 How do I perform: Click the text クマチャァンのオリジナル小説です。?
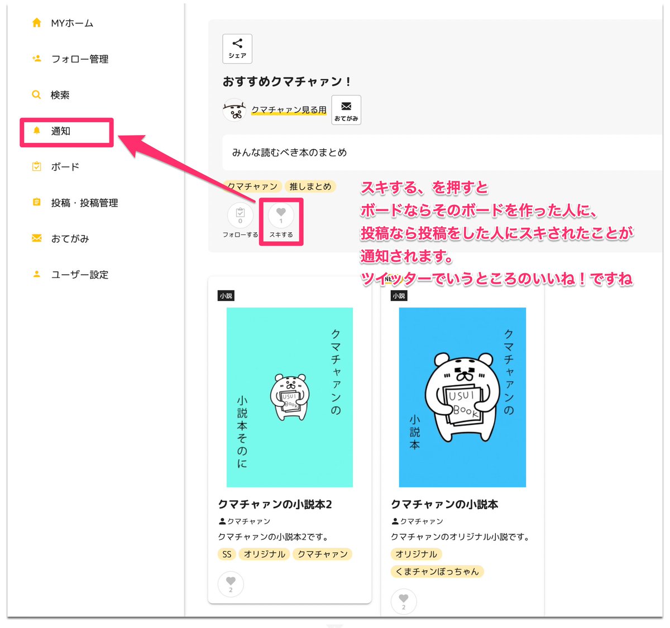tap(460, 537)
